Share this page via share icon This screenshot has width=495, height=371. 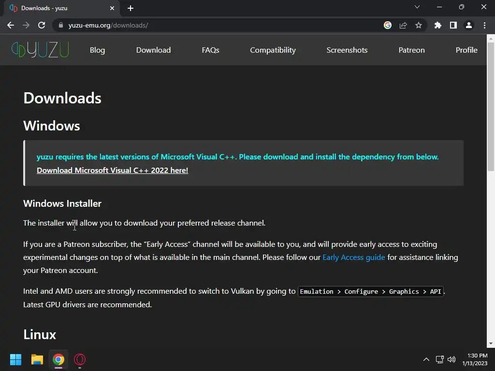(403, 25)
